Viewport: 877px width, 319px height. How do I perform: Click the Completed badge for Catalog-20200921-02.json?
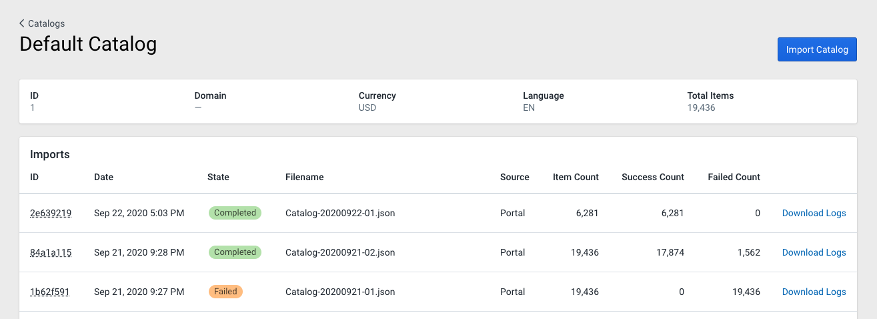pos(235,252)
